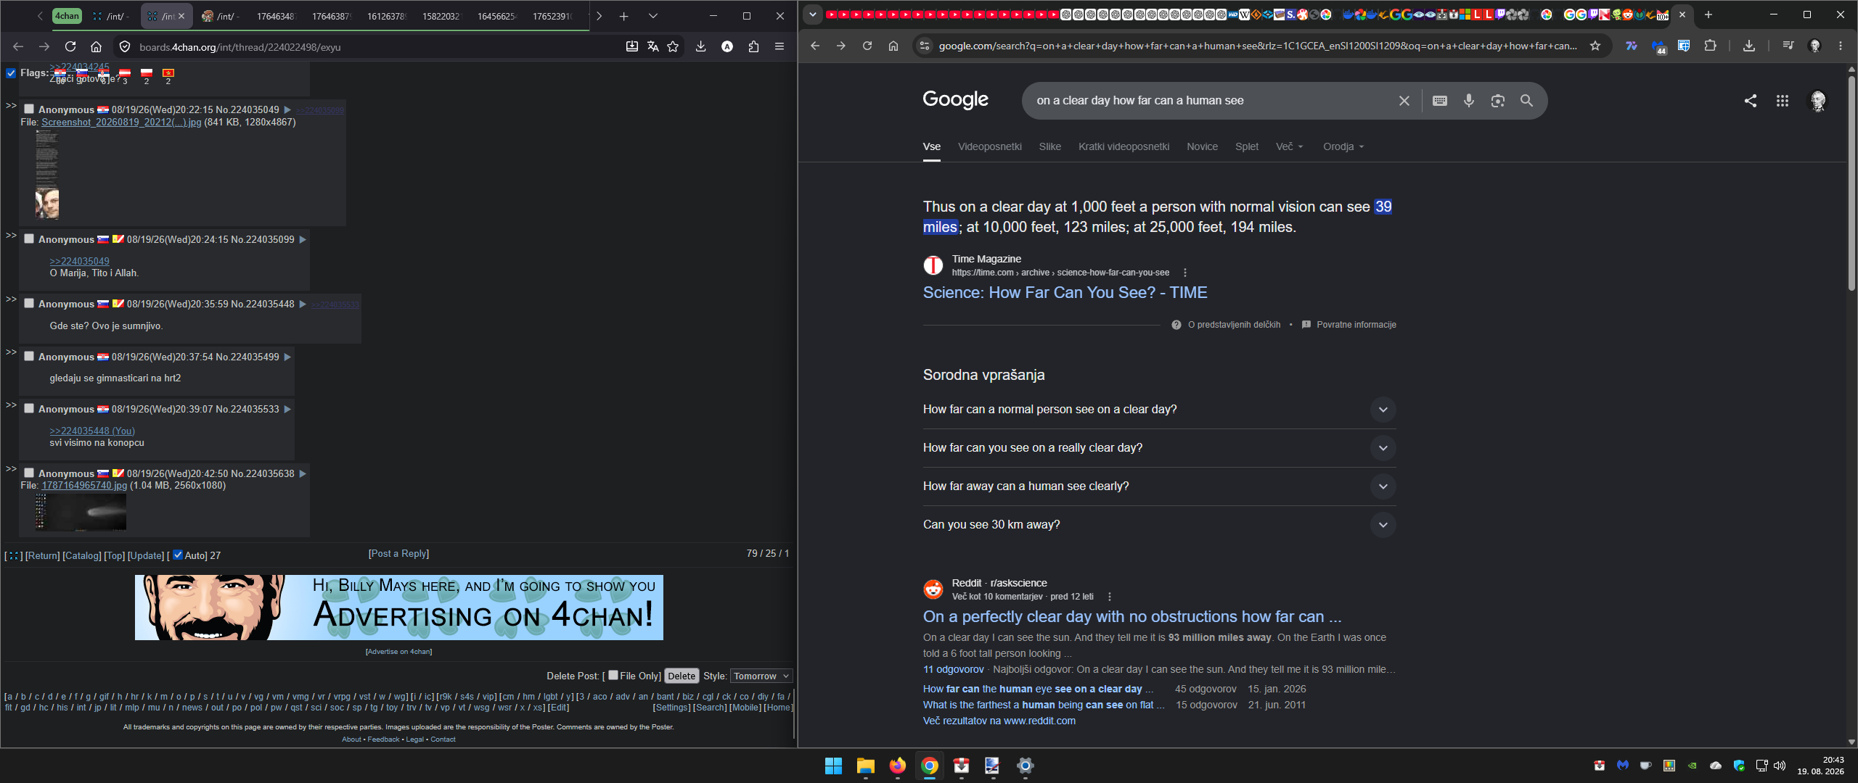
Task: Disable the Auto update checkbox
Action: (x=178, y=555)
